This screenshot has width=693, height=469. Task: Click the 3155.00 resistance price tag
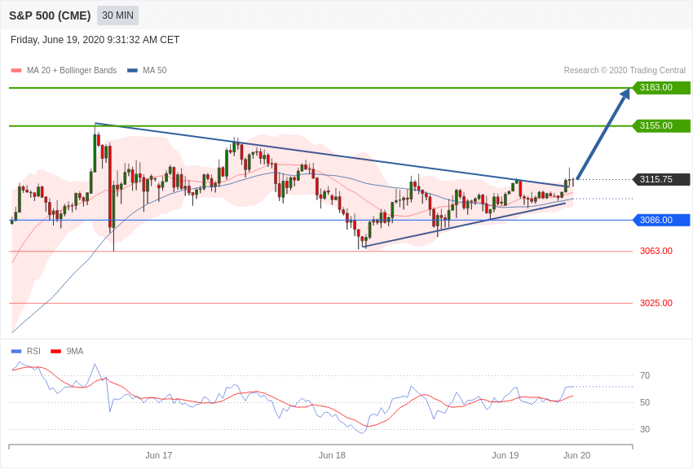click(661, 125)
